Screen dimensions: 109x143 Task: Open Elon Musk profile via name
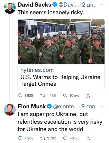pyautogui.click(x=32, y=106)
